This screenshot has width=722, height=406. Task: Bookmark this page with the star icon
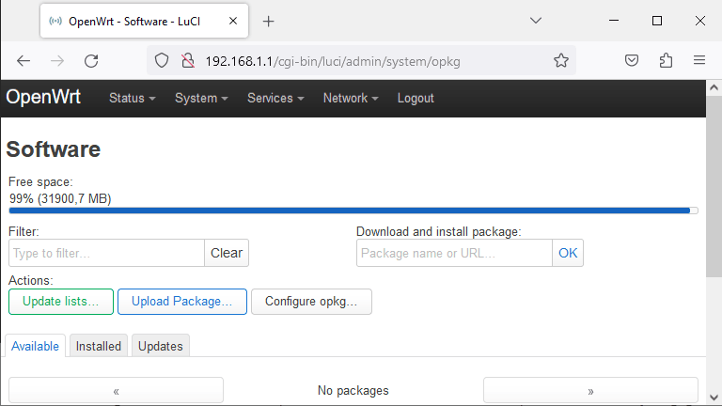561,60
